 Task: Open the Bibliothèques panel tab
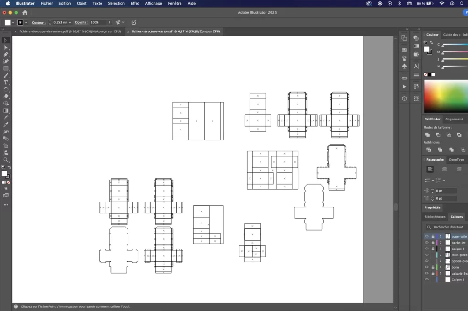pos(435,217)
